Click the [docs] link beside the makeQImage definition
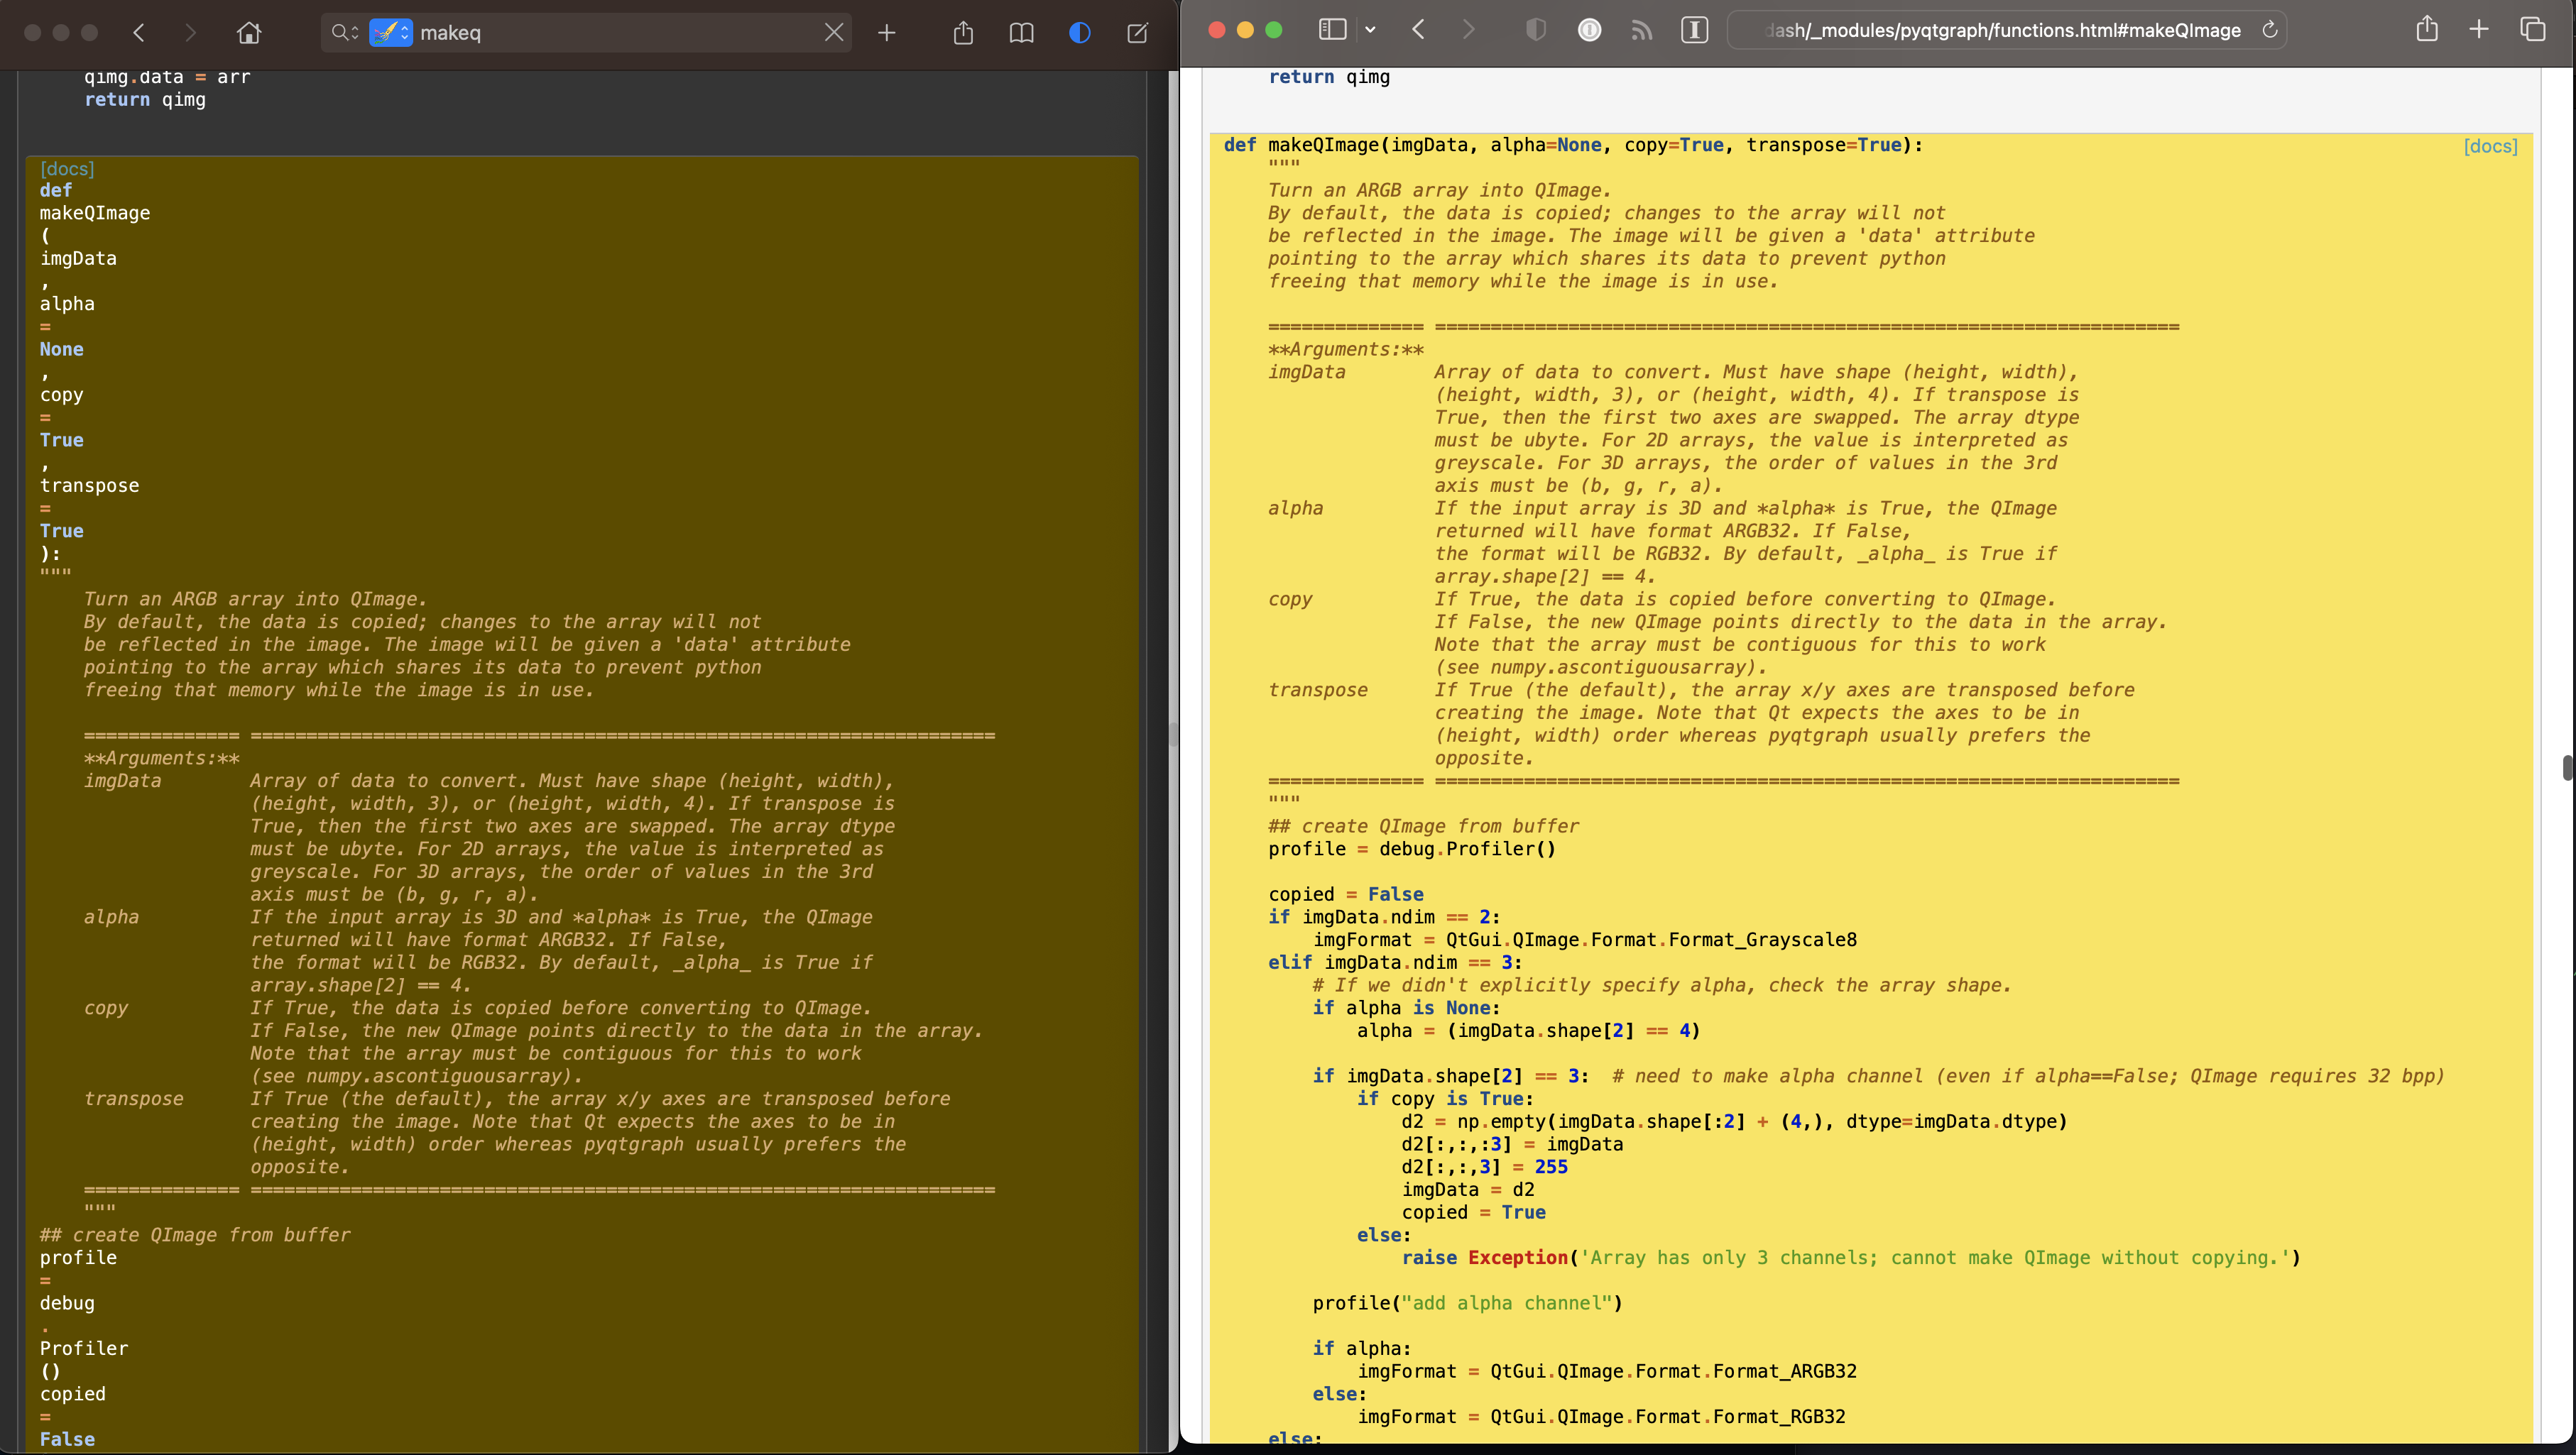The width and height of the screenshot is (2576, 1455). click(2491, 146)
